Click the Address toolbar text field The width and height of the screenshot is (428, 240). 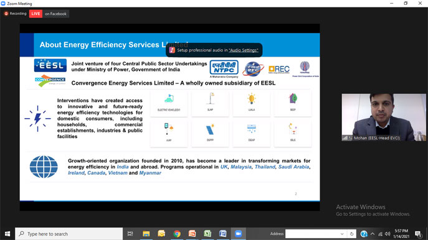coord(312,234)
